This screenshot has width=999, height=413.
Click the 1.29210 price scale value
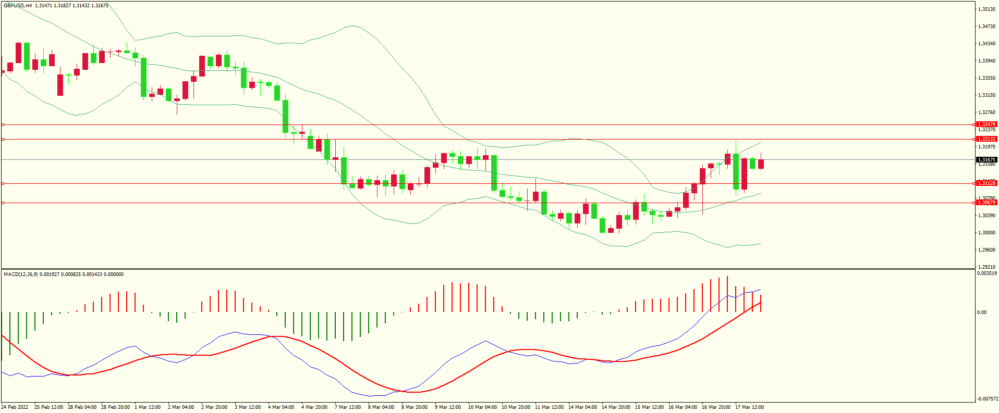(986, 267)
